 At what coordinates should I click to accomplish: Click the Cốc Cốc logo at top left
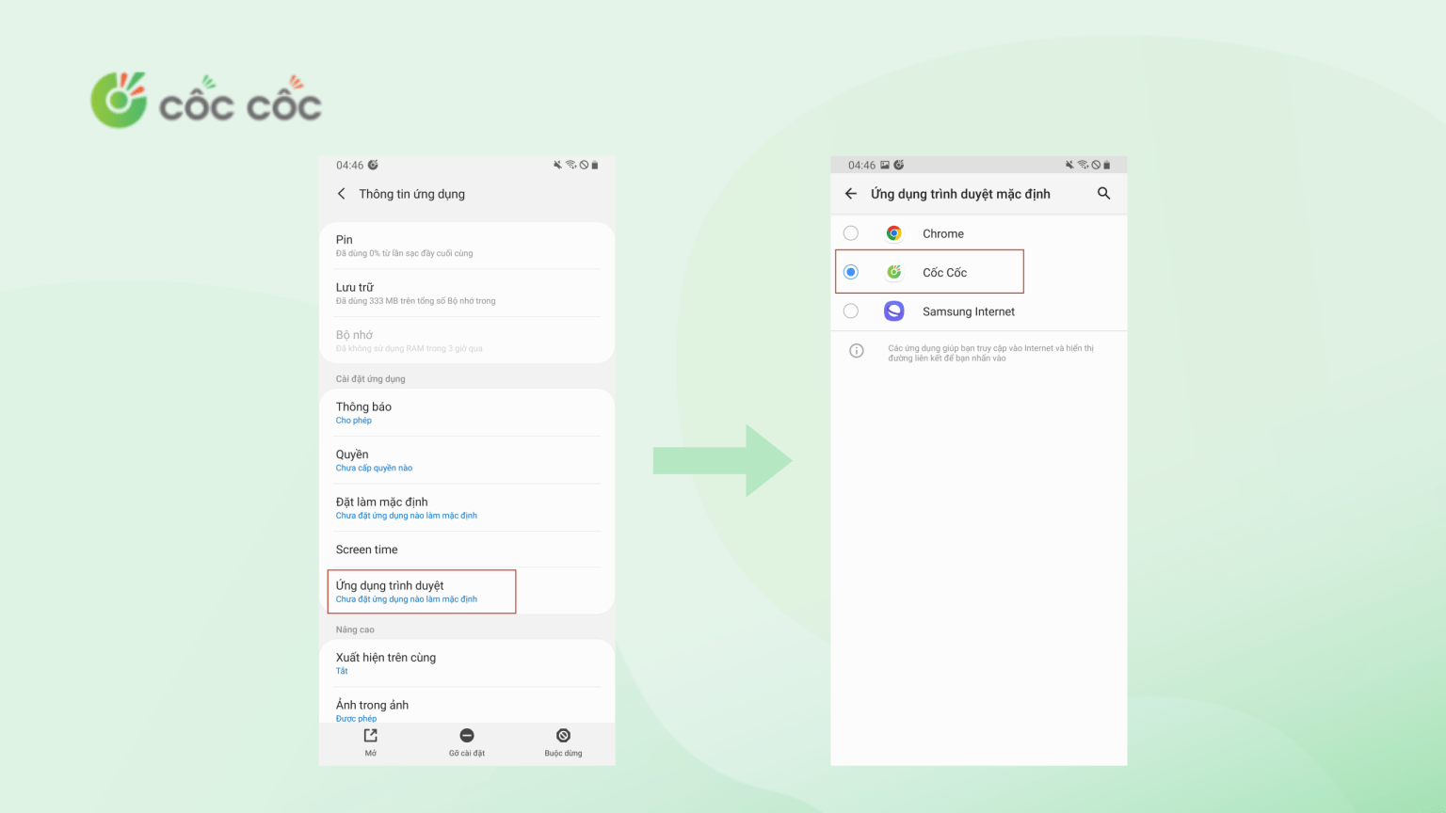pos(206,100)
